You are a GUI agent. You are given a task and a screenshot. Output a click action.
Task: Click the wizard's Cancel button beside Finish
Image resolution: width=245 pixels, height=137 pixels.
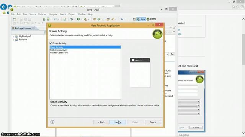coord(153,122)
